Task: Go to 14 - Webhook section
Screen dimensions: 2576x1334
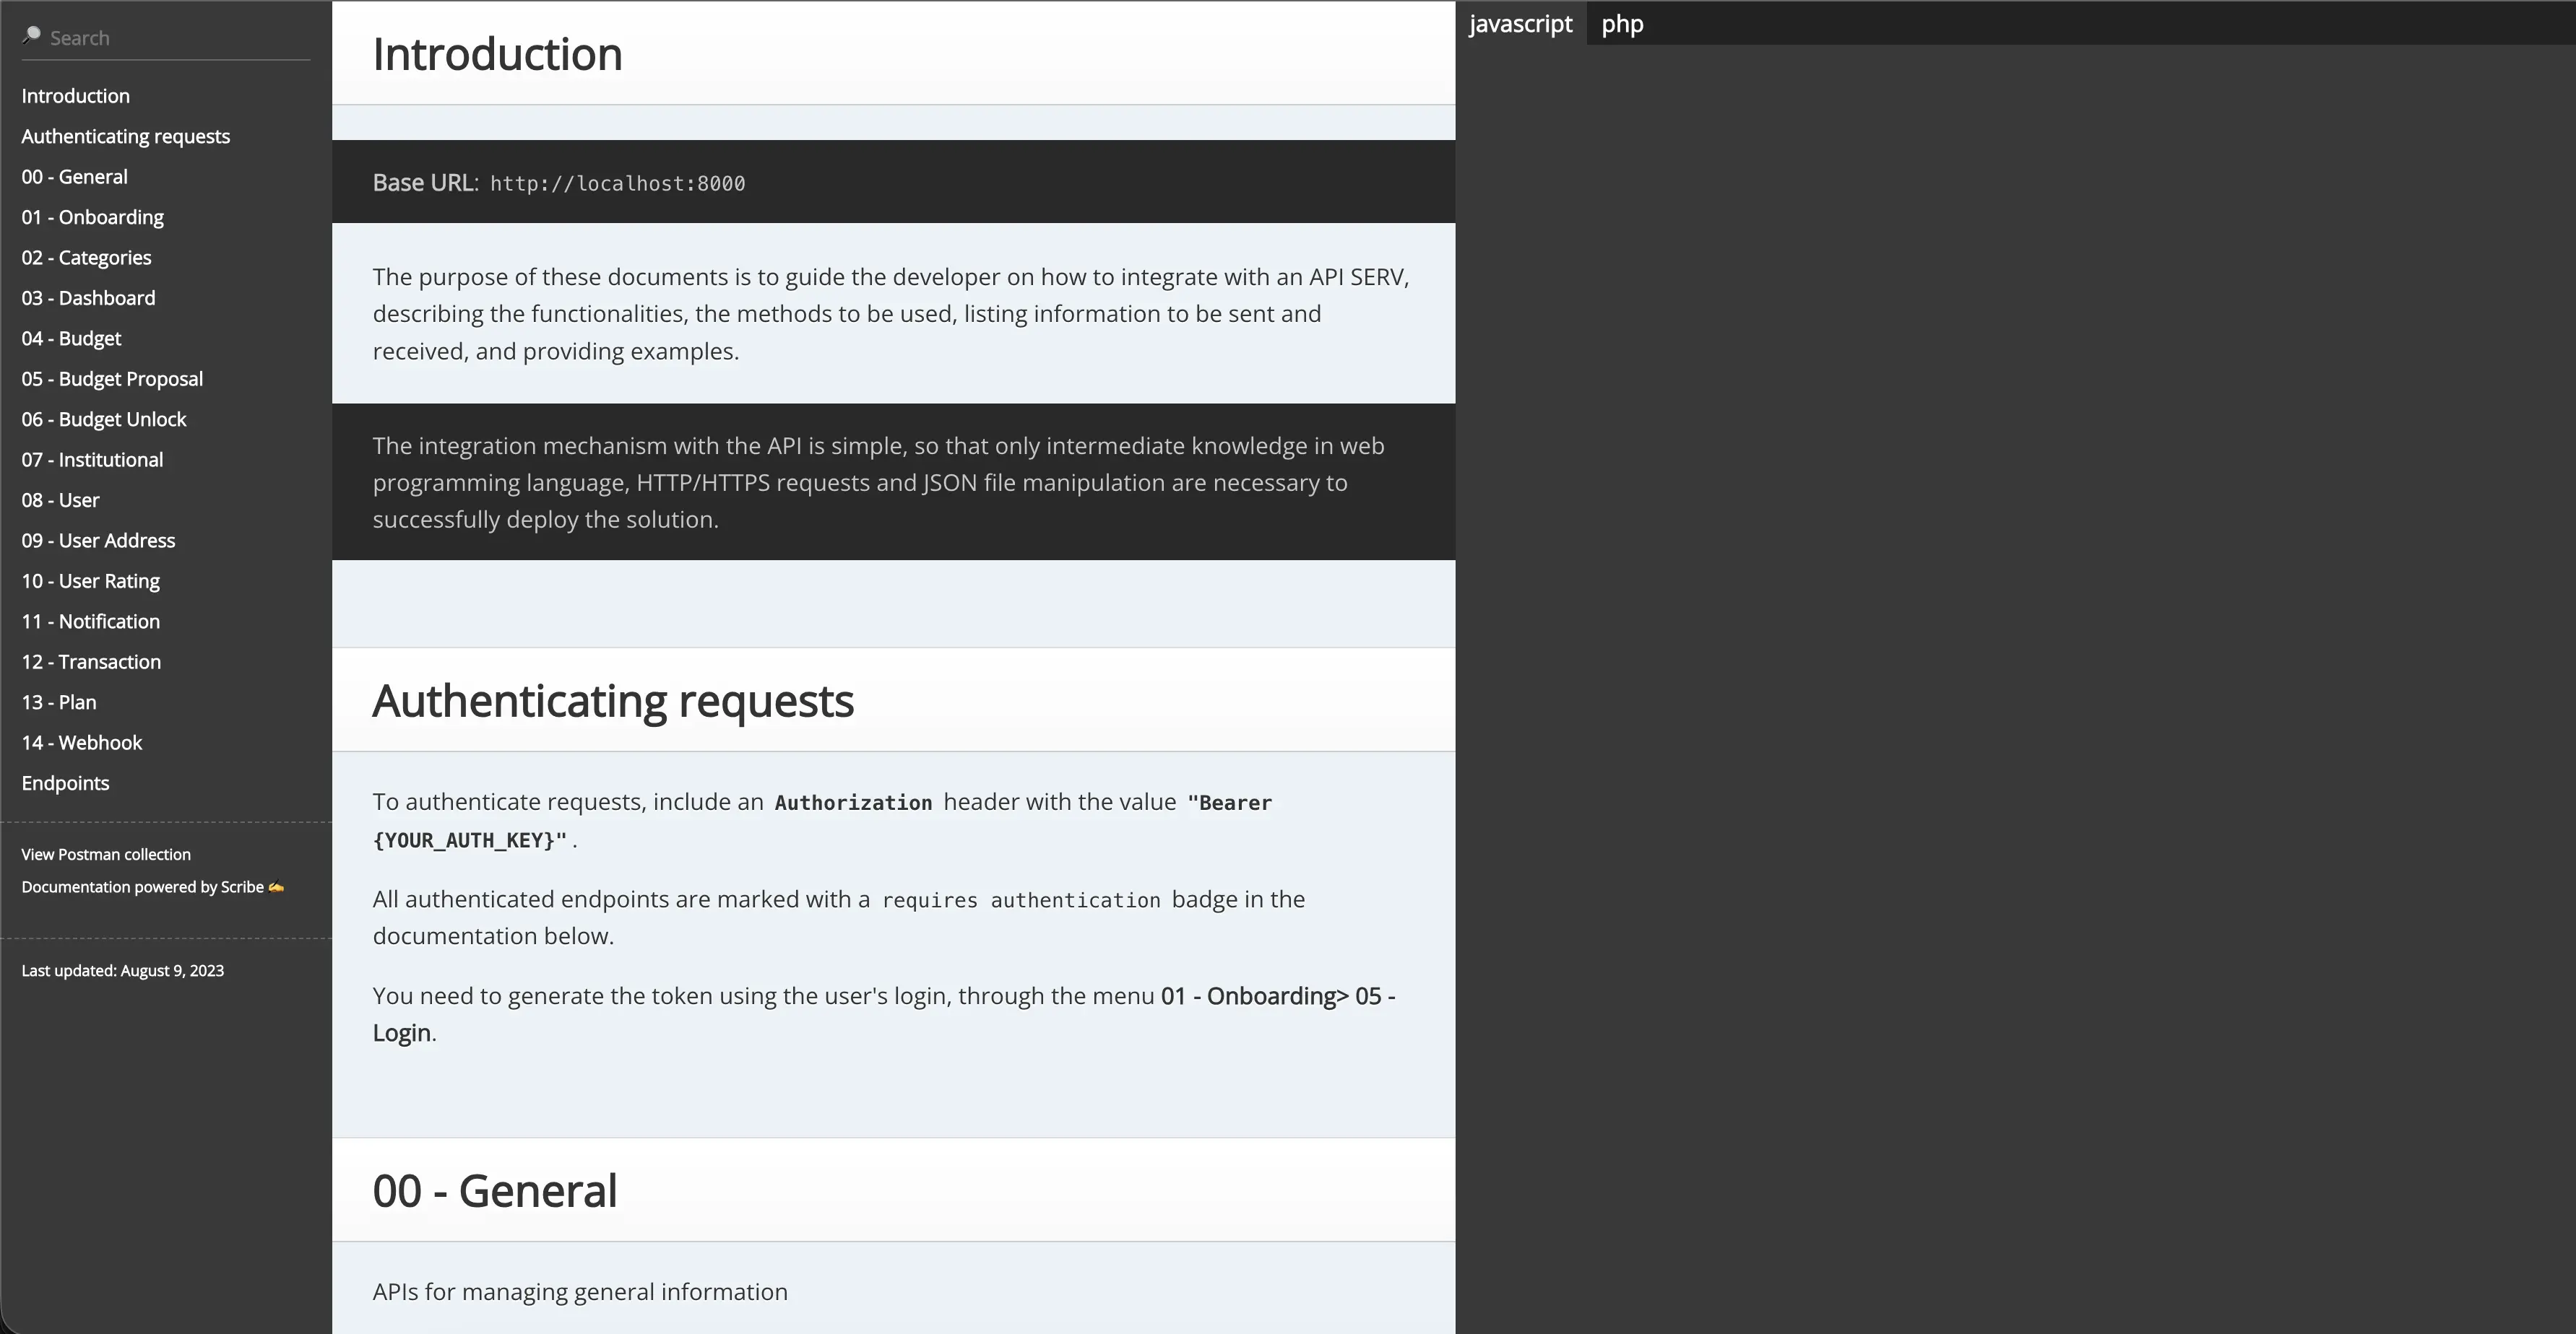Action: [82, 744]
